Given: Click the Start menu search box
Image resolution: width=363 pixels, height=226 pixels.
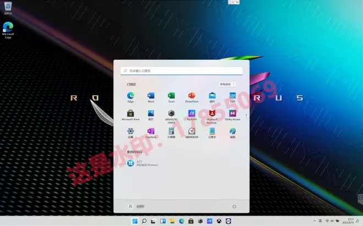Looking at the screenshot, I should (182, 71).
